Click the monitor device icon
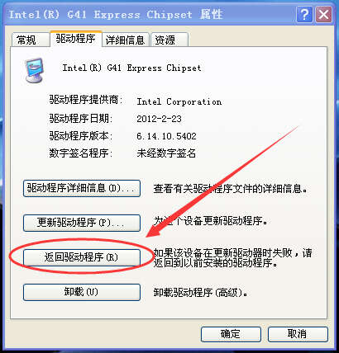This screenshot has height=353, width=339. point(34,70)
